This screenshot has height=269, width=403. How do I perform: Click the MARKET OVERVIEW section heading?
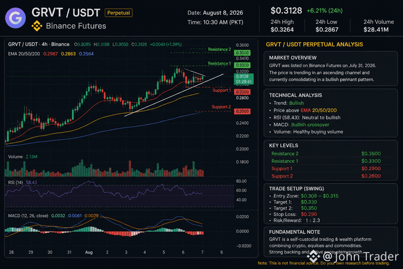(293, 58)
